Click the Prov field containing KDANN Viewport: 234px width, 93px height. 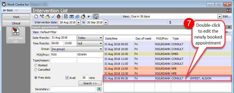(90, 55)
